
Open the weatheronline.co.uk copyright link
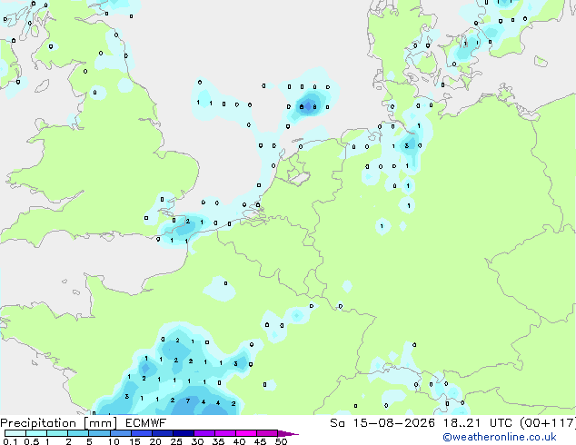point(500,437)
